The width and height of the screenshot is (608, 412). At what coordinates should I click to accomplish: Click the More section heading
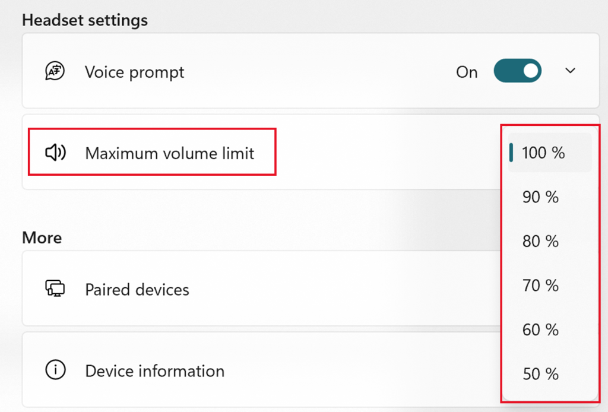coord(42,237)
